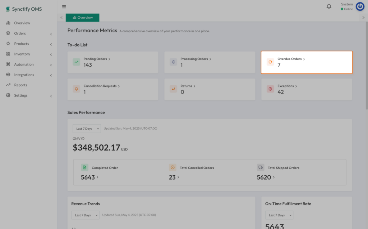Expand the Automation sidebar submenu chevron
The image size is (368, 229).
(x=51, y=65)
